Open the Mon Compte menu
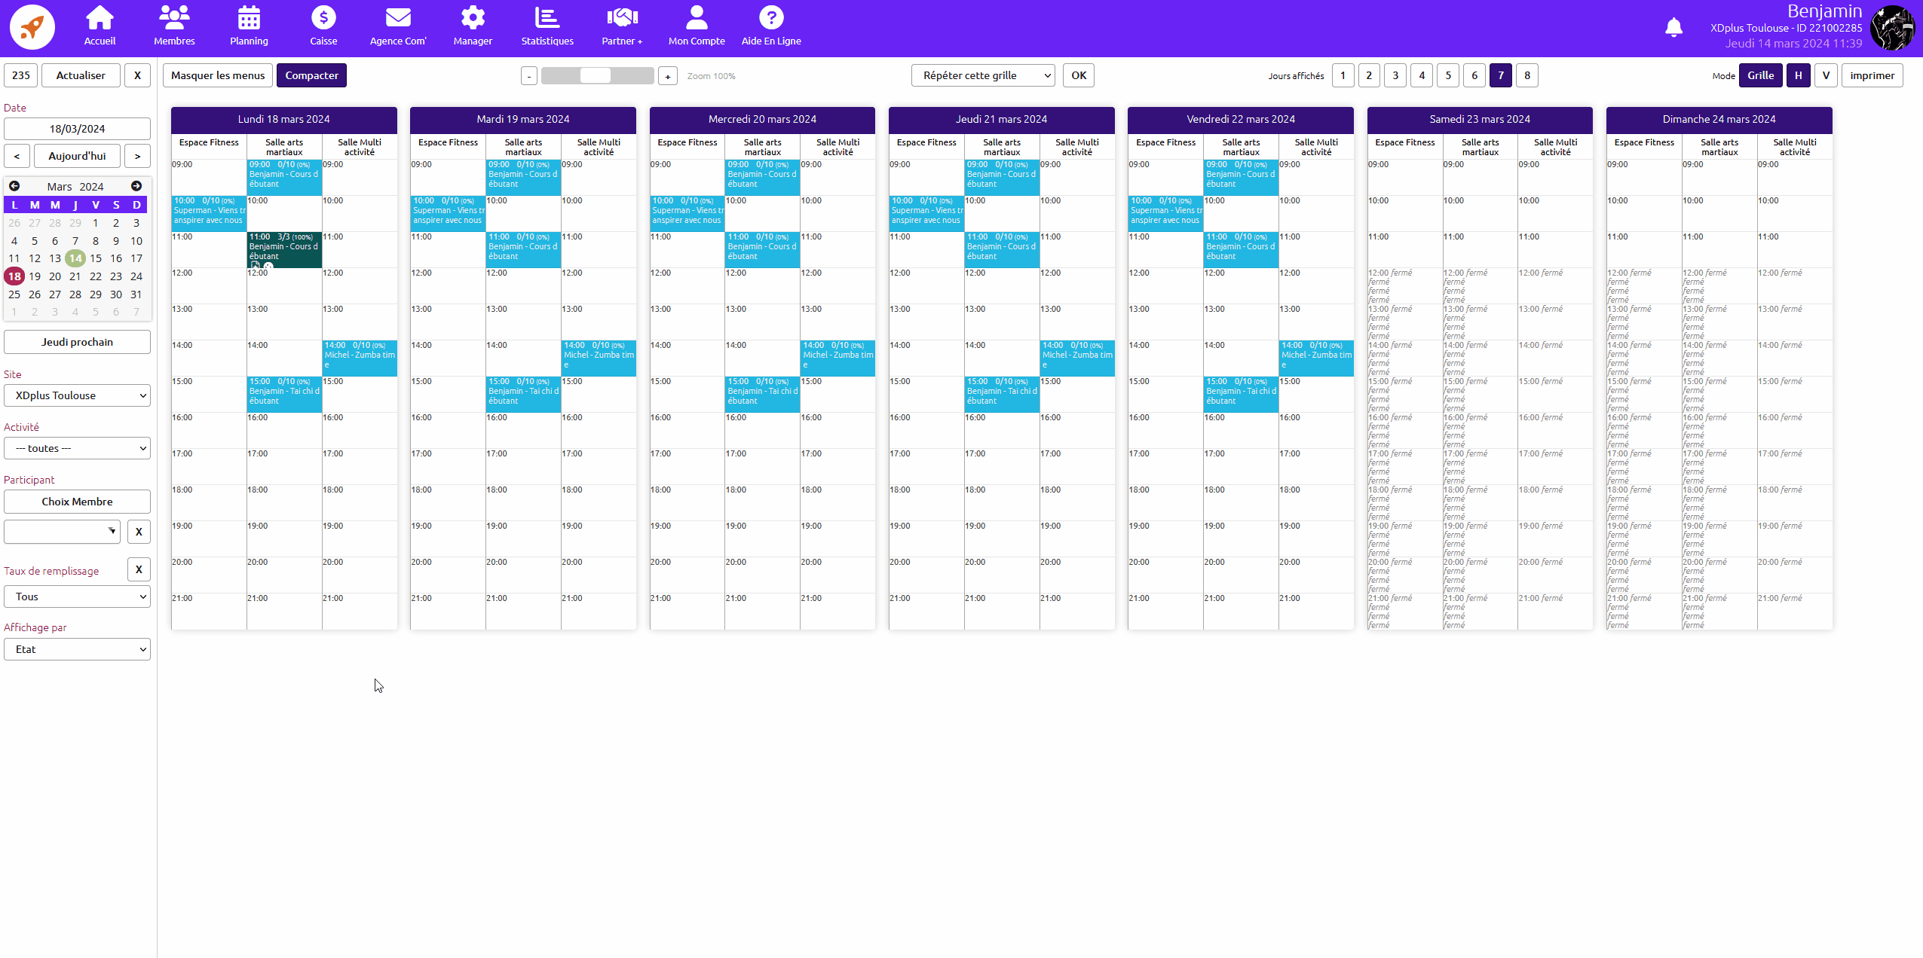The height and width of the screenshot is (958, 1923). (x=697, y=26)
